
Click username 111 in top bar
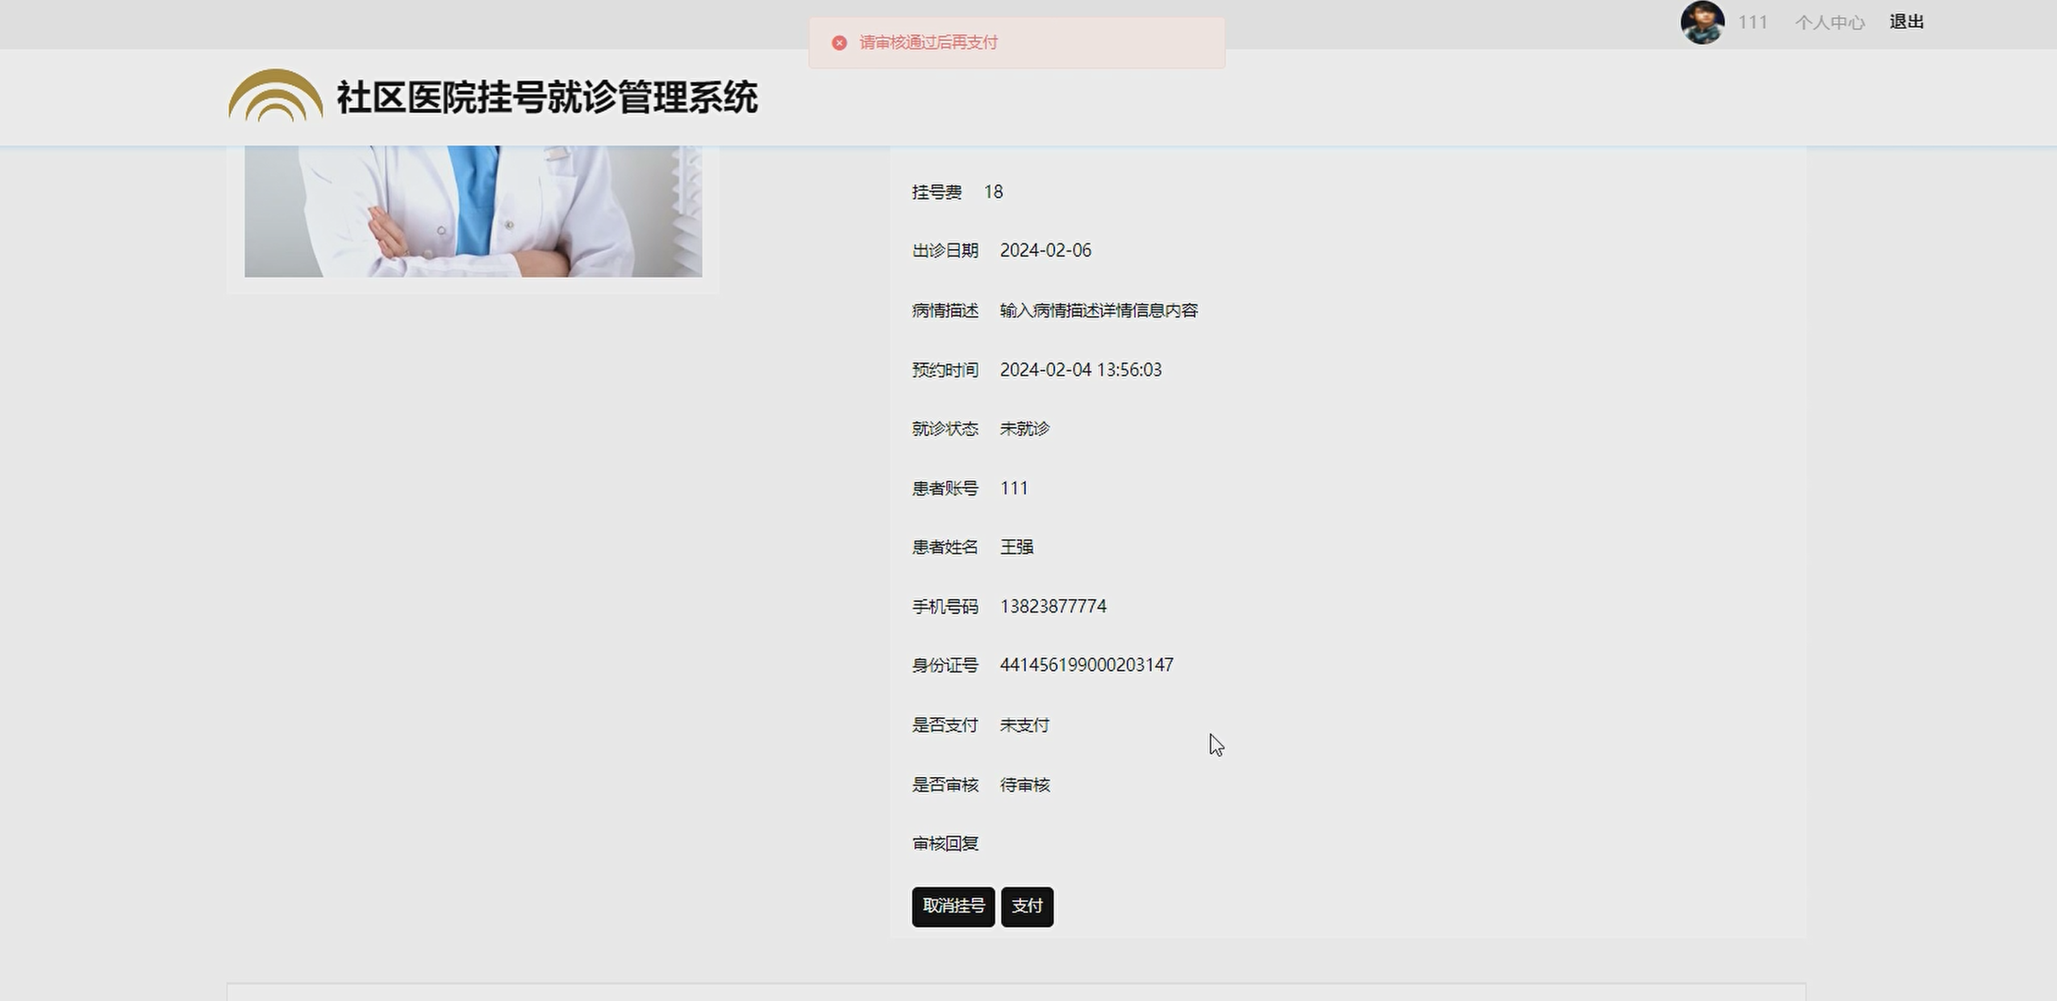pyautogui.click(x=1752, y=23)
